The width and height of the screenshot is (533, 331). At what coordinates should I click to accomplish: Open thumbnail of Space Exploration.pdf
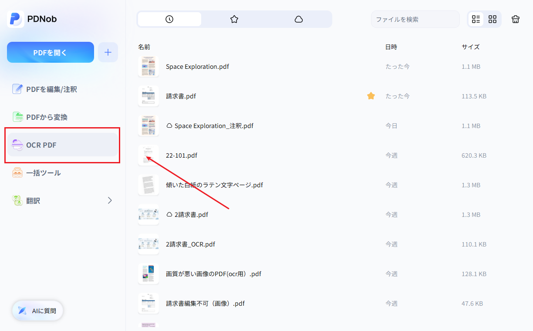148,67
